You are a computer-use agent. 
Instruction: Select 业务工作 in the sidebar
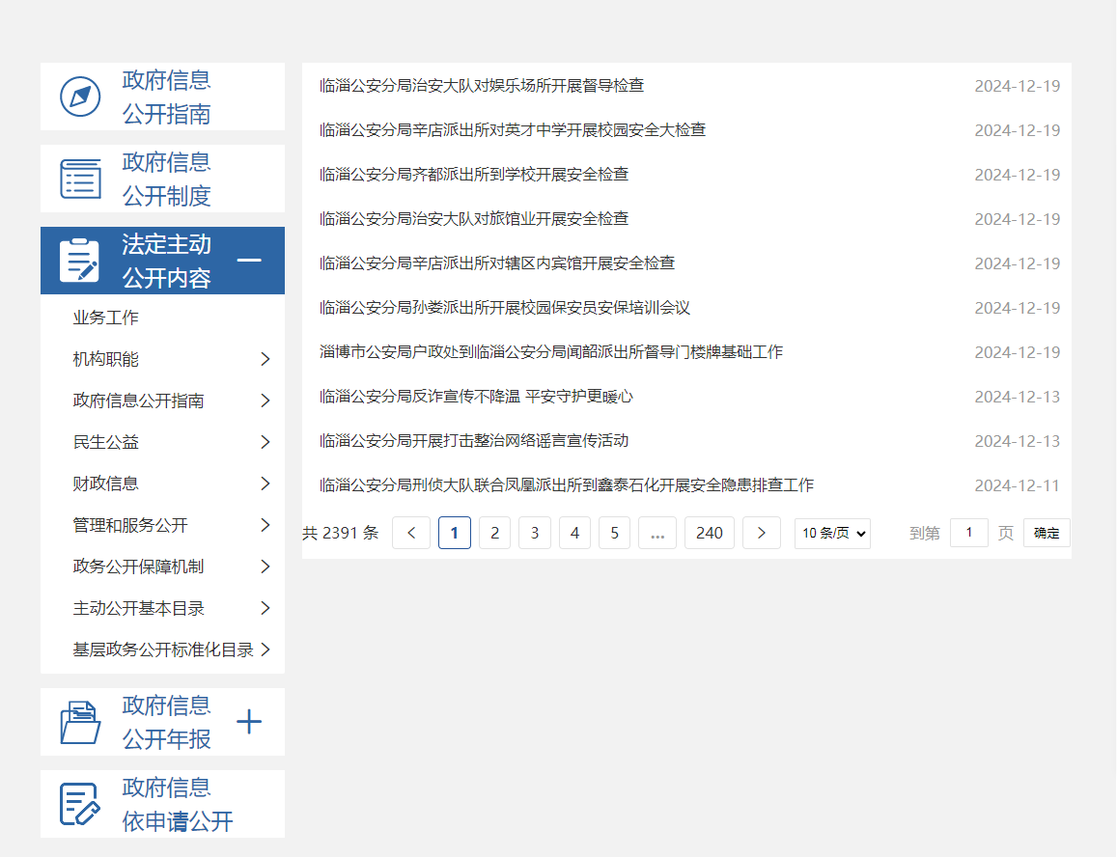106,318
